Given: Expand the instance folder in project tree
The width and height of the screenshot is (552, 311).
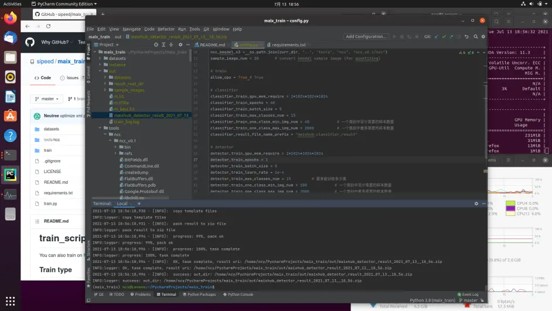Looking at the screenshot, I should pos(100,65).
